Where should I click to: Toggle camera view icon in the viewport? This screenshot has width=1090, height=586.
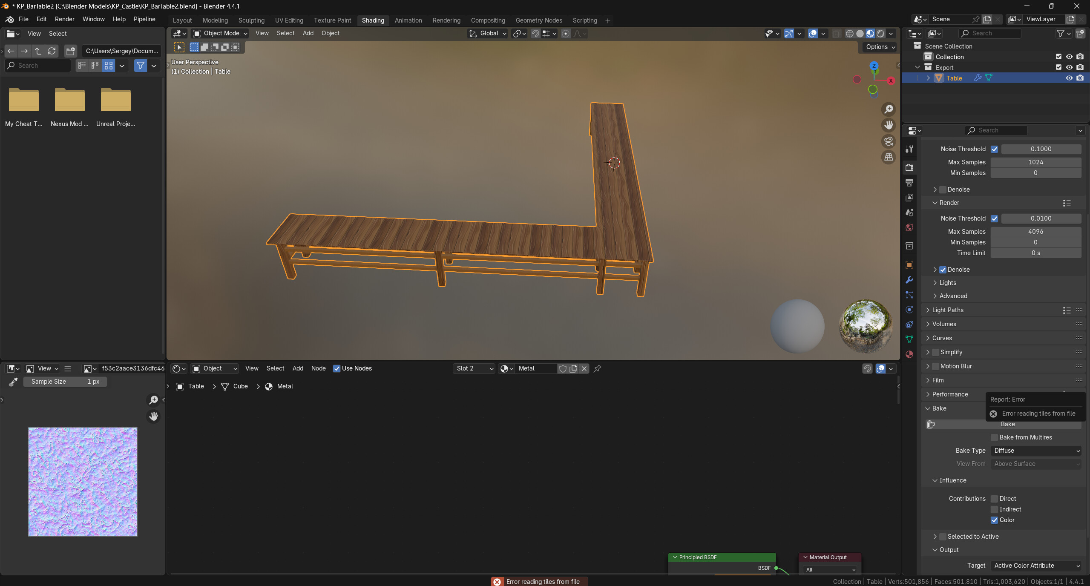(889, 141)
